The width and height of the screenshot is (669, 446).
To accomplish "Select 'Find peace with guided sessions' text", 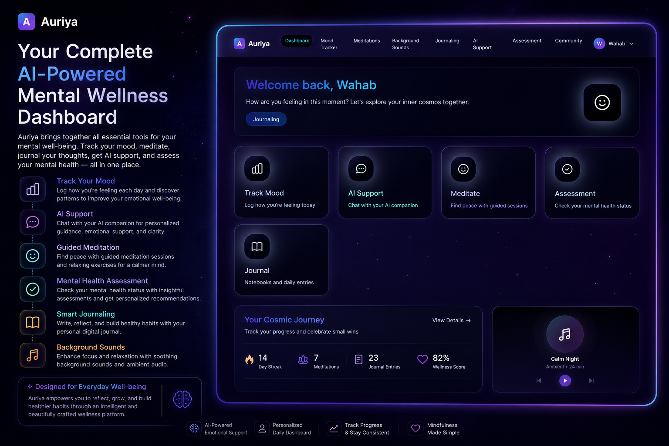I will 489,206.
